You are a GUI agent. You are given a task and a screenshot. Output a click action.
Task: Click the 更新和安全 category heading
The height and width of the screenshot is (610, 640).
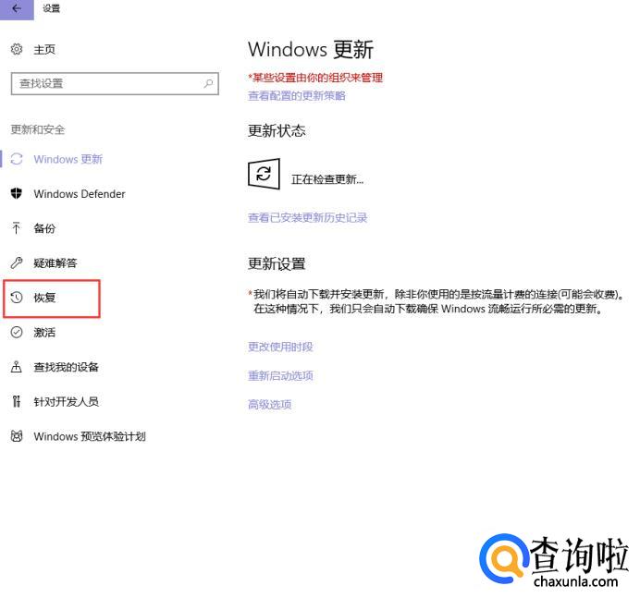coord(38,129)
